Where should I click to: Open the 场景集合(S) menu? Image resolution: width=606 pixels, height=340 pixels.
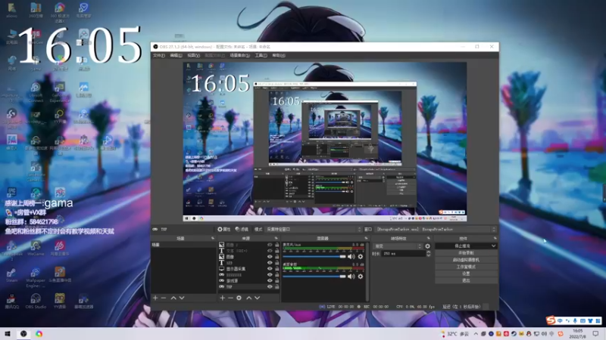point(239,55)
